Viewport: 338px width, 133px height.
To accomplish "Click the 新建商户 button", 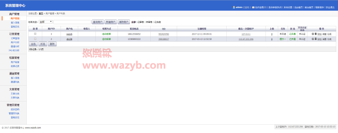I will click(111, 22).
